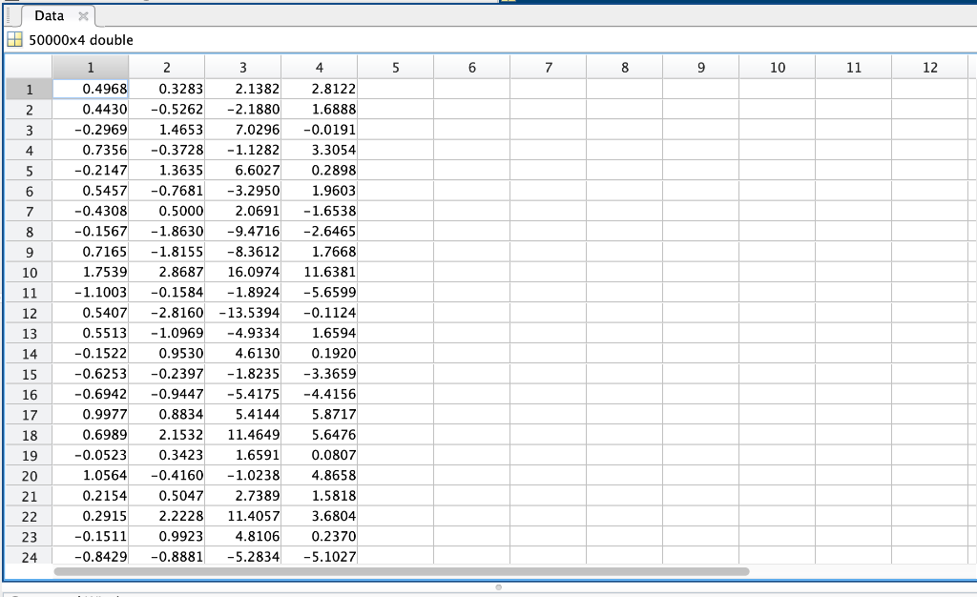Select column header 1
Screen dimensions: 977x597
[91, 67]
